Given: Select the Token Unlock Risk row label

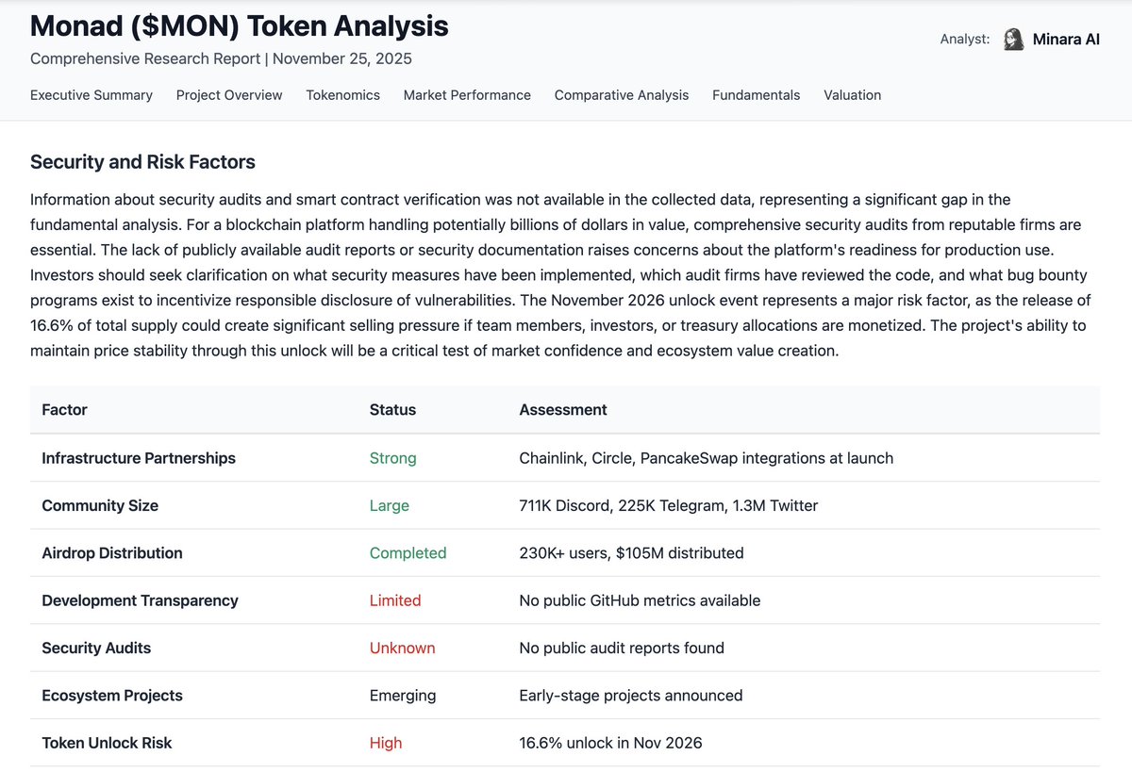Looking at the screenshot, I should (x=107, y=743).
